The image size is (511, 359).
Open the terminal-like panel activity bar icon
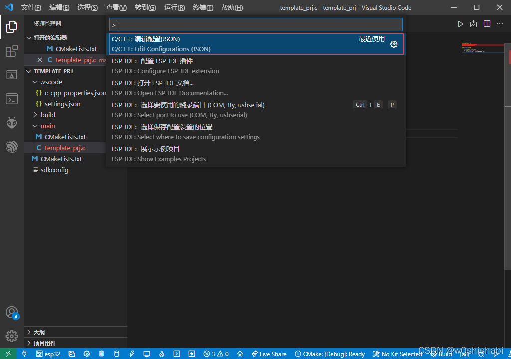point(12,99)
